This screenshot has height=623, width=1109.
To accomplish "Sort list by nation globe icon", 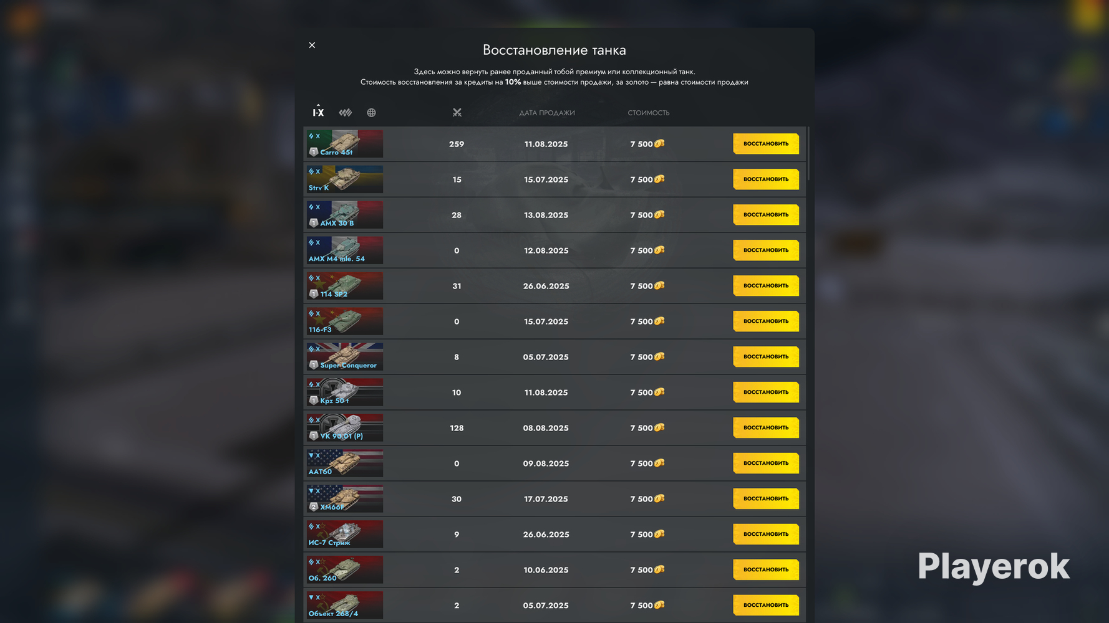I will 371,113.
